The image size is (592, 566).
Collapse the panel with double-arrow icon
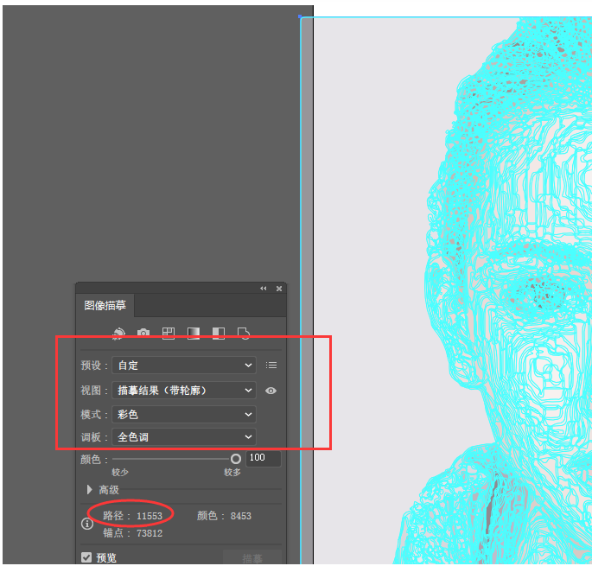[264, 289]
